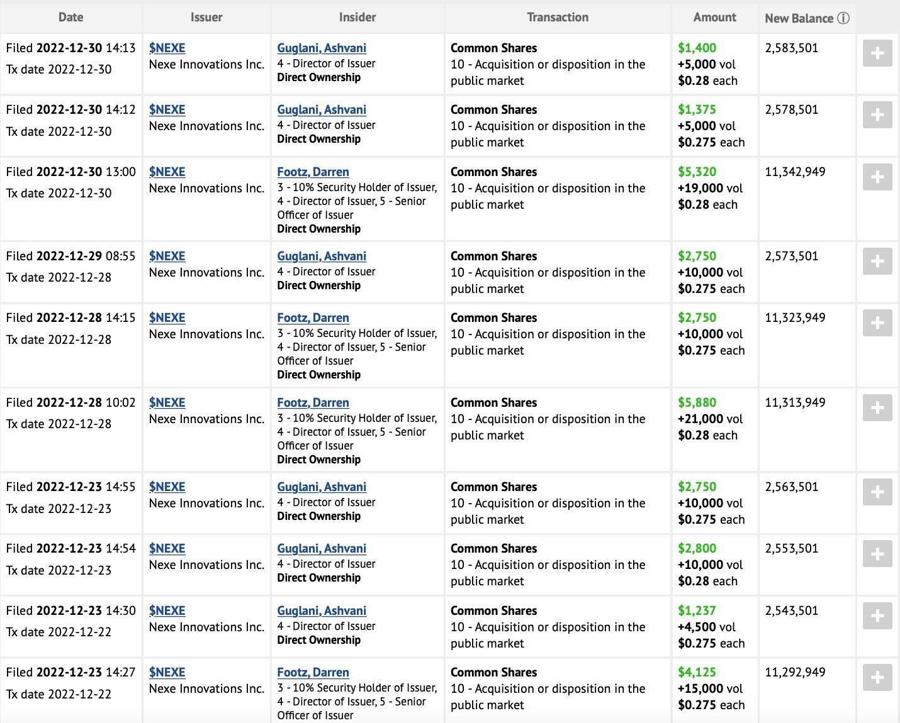Select the new balance 2,573,501
This screenshot has width=900, height=723.
[x=792, y=256]
